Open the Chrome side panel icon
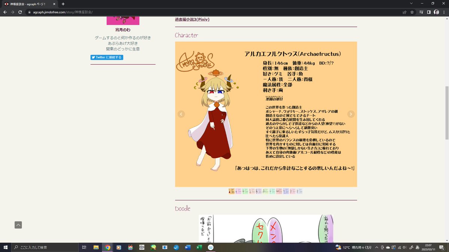Viewport: 449px width, 252px height. coord(429,12)
